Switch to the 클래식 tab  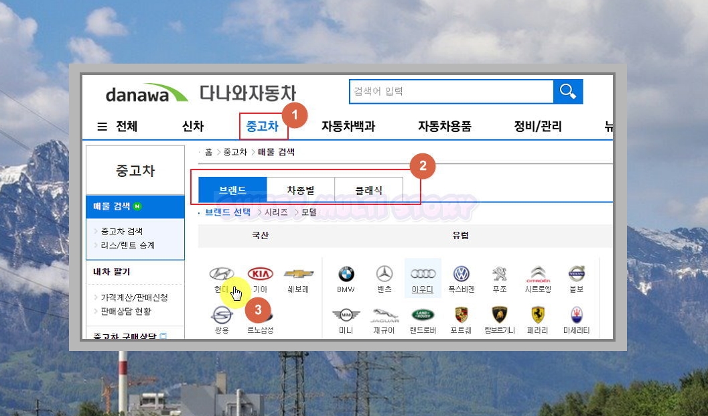click(x=369, y=190)
